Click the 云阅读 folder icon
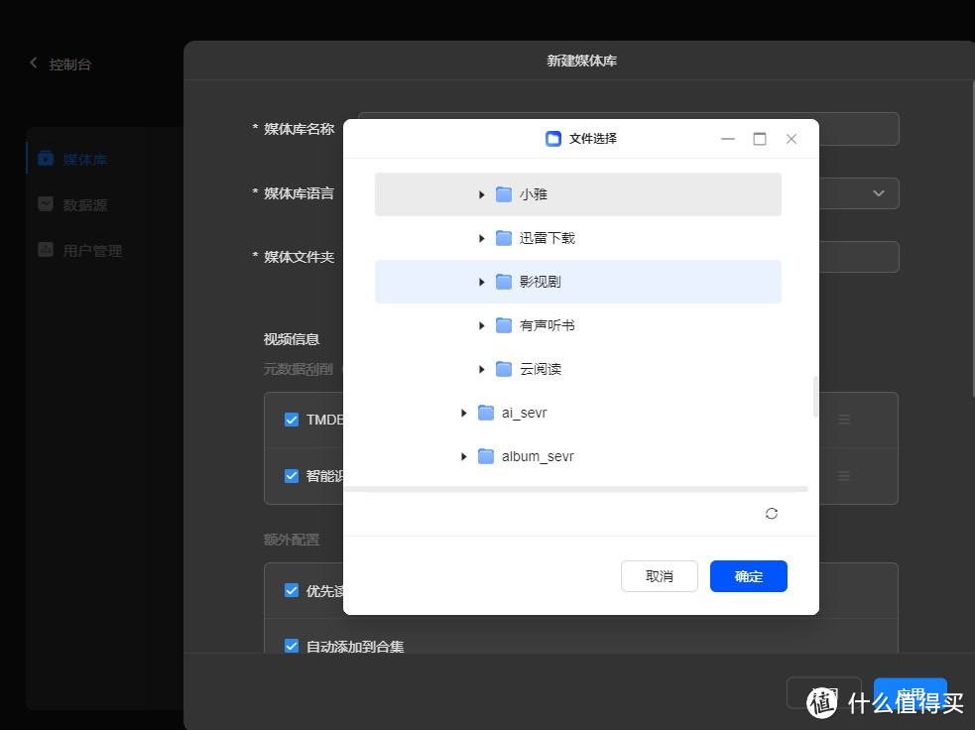The width and height of the screenshot is (975, 730). [503, 369]
